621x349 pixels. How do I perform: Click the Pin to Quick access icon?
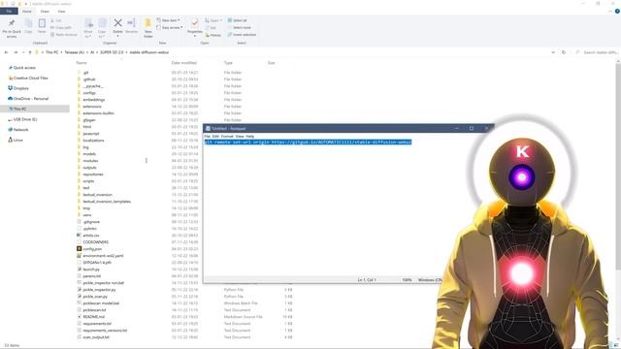click(x=12, y=23)
